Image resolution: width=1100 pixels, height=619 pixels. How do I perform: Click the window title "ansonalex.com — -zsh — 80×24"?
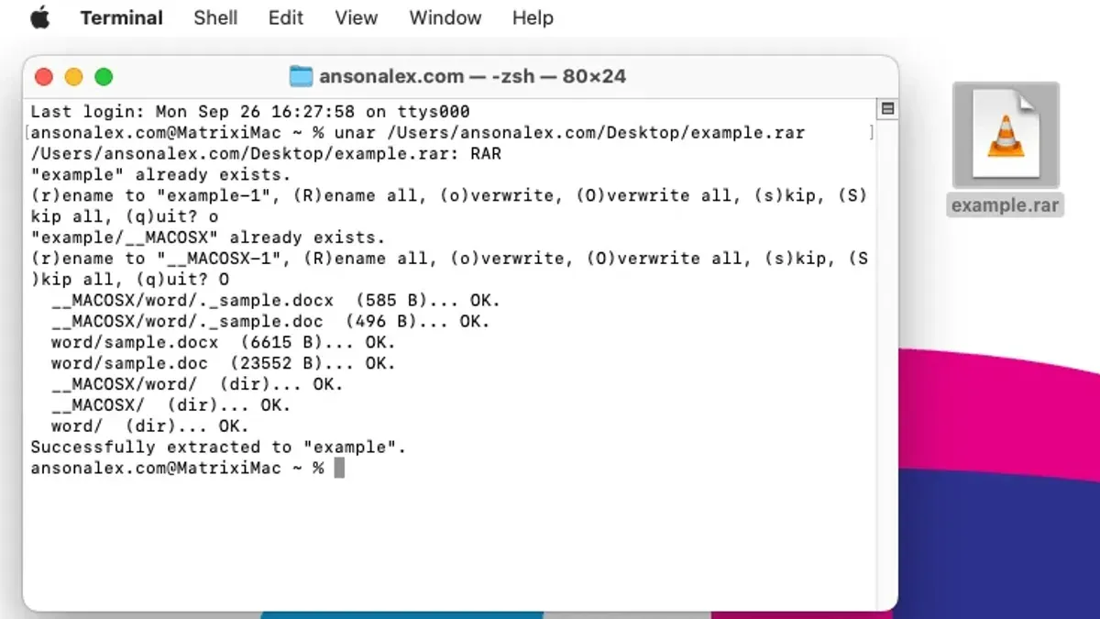pos(472,76)
